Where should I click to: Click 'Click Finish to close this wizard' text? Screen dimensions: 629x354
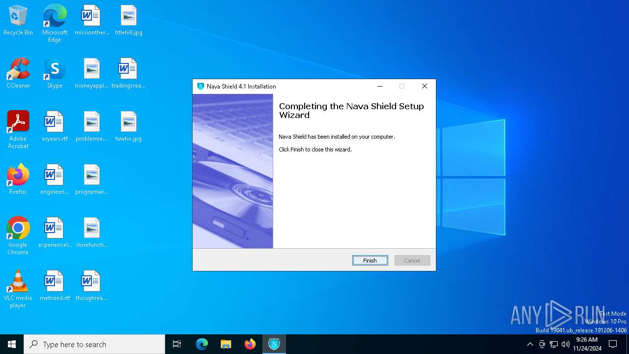(x=315, y=149)
